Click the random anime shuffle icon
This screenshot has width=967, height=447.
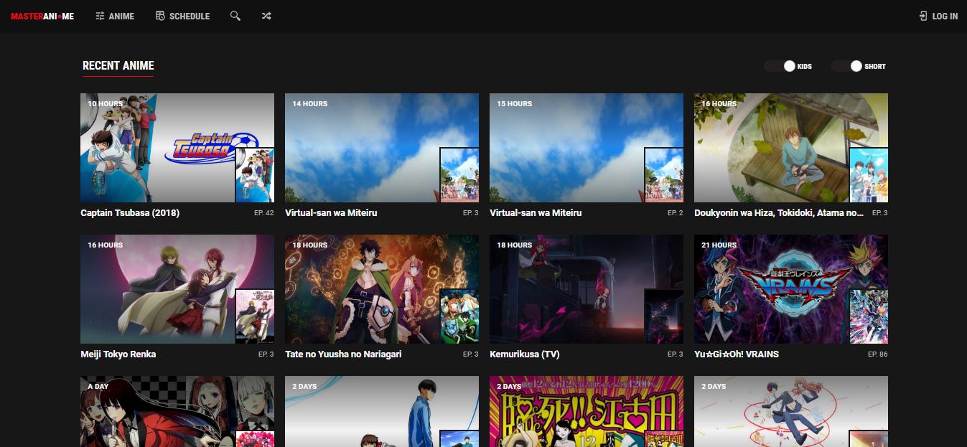[x=266, y=16]
